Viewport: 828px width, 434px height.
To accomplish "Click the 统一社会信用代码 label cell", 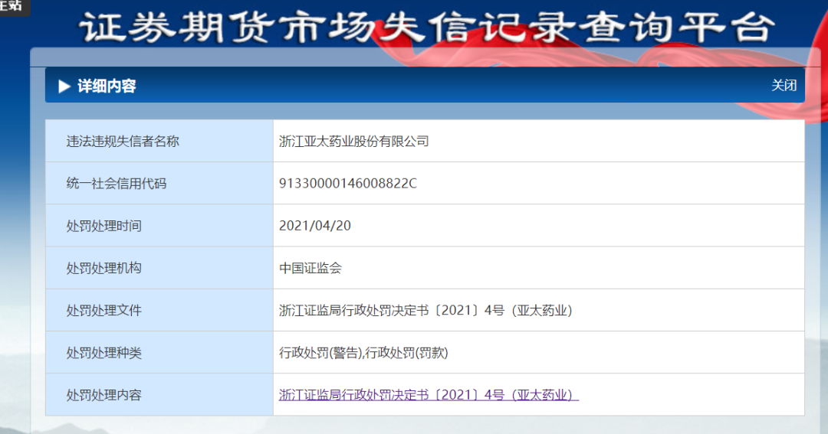I will click(159, 183).
